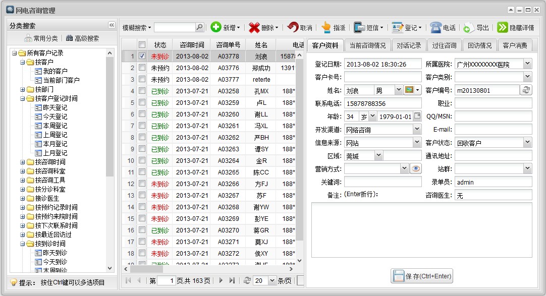This screenshot has height=296, width=546.
Task: Click the 电话 telephone icon
Action: coord(435,27)
